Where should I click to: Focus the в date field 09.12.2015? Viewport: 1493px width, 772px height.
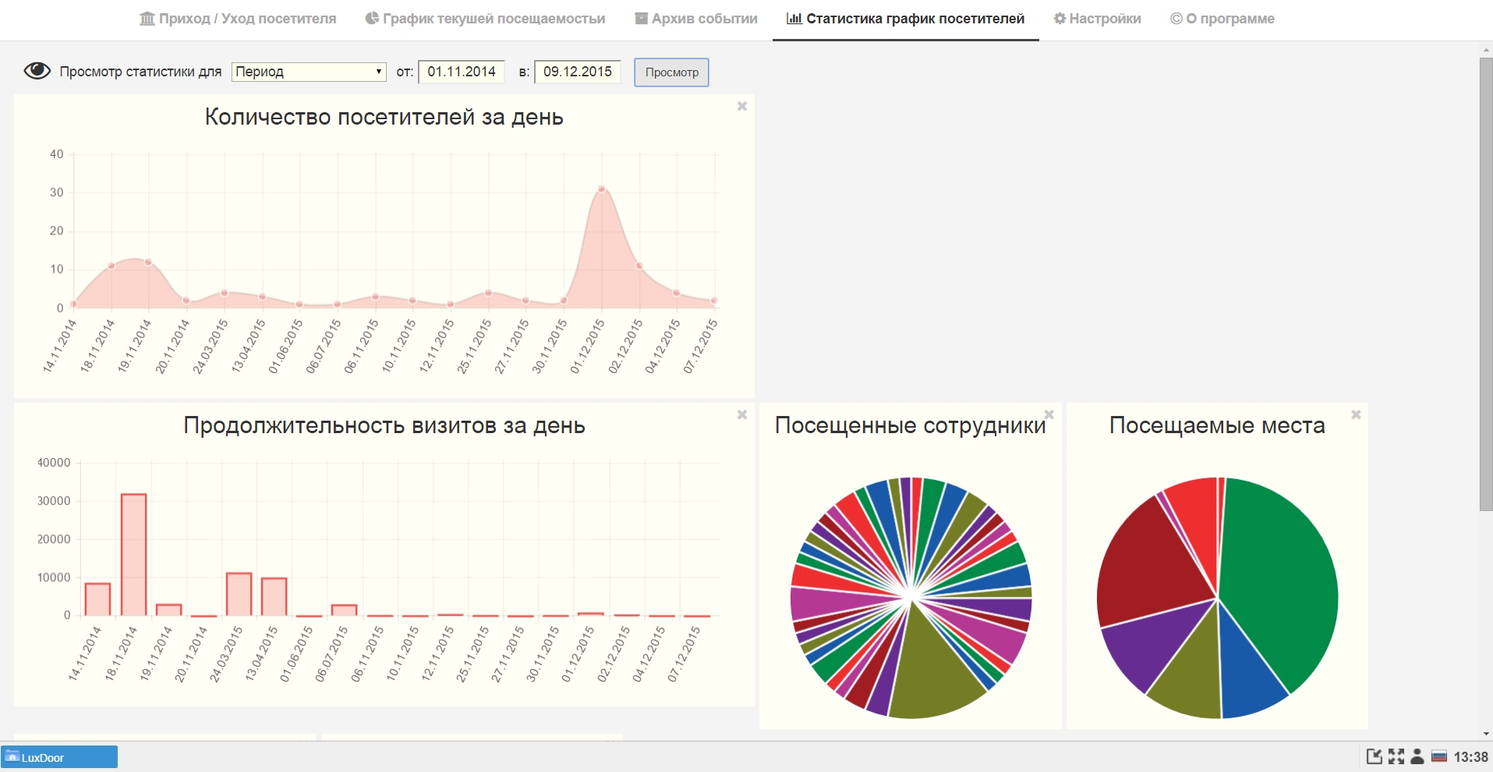[578, 72]
